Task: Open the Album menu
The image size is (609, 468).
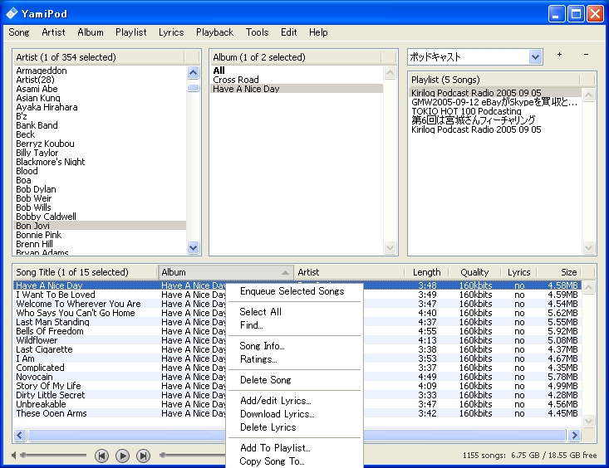Action: 91,32
